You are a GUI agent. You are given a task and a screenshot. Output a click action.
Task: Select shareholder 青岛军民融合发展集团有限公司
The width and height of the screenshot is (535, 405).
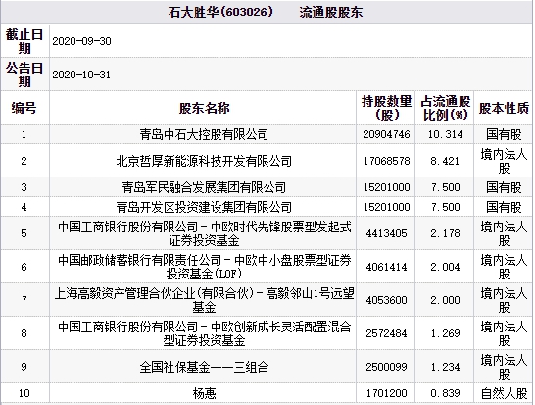click(x=204, y=187)
